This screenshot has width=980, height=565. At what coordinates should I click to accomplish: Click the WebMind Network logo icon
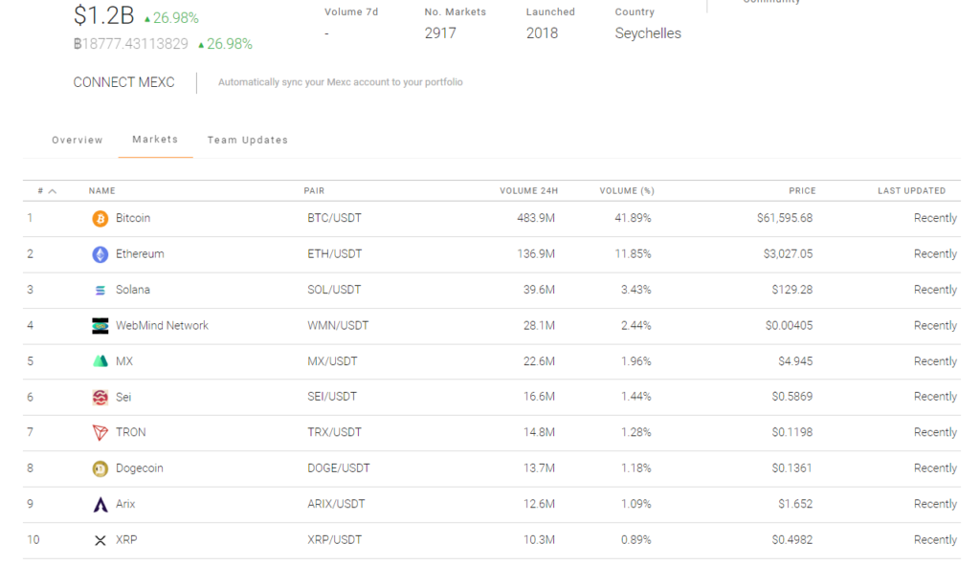(100, 326)
